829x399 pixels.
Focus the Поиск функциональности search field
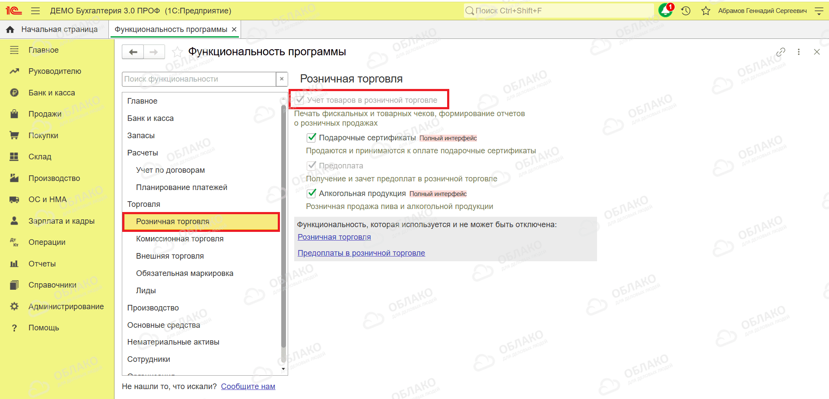pyautogui.click(x=199, y=79)
